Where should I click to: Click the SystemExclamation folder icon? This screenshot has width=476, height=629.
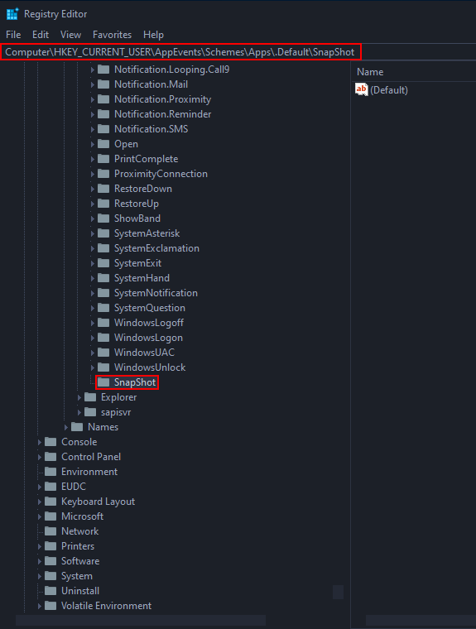[103, 248]
